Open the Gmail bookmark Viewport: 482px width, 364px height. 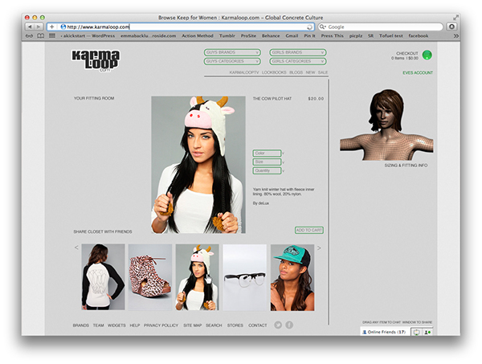pos(292,36)
